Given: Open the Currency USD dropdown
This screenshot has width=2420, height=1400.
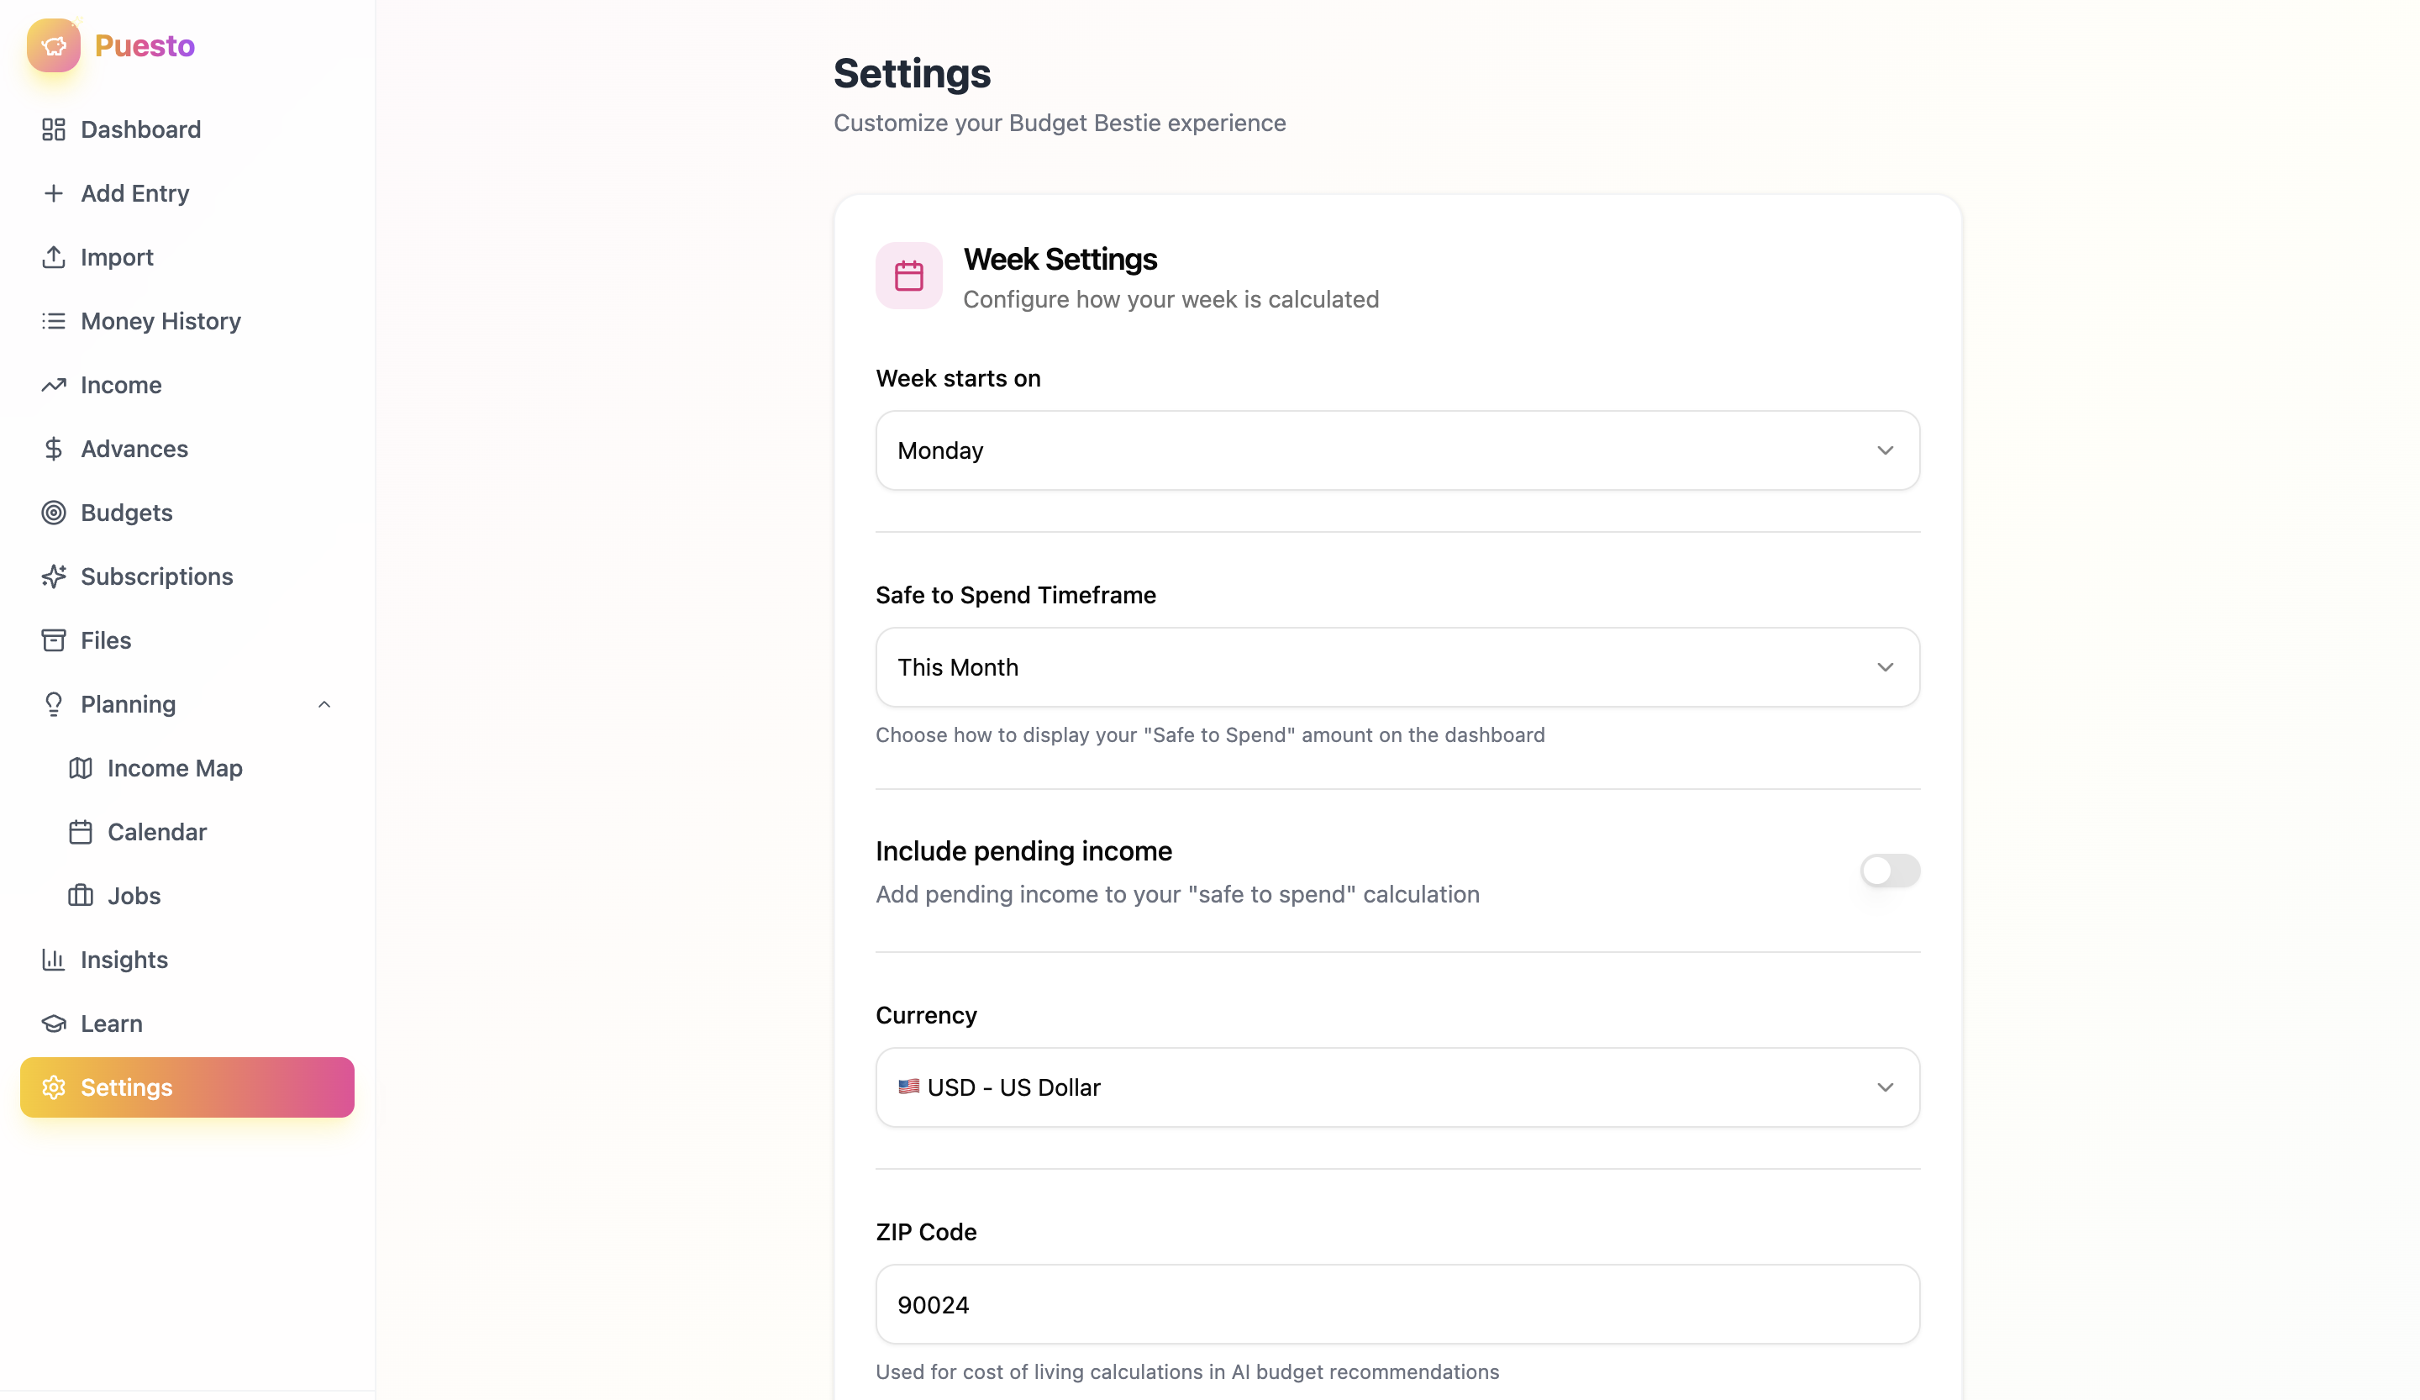Looking at the screenshot, I should pyautogui.click(x=1397, y=1087).
